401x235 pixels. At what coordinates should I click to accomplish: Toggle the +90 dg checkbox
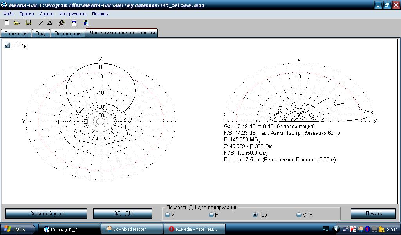click(x=7, y=45)
